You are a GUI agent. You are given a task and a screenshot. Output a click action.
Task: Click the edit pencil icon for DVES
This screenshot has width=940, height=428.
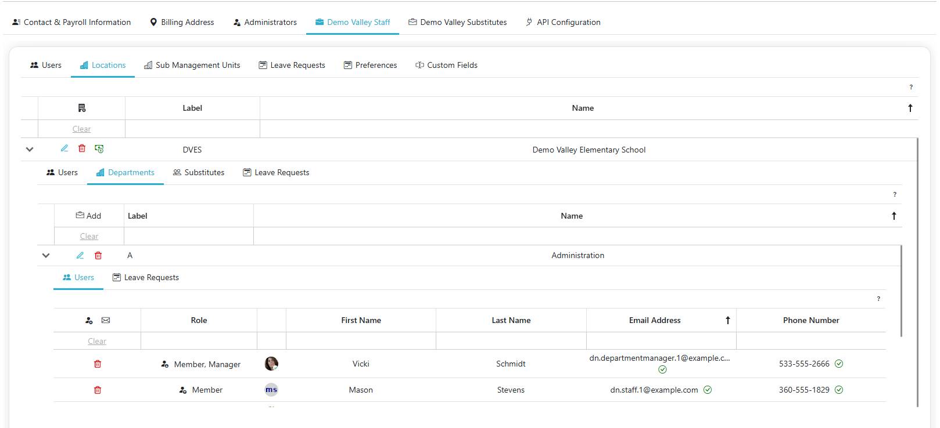pyautogui.click(x=64, y=148)
